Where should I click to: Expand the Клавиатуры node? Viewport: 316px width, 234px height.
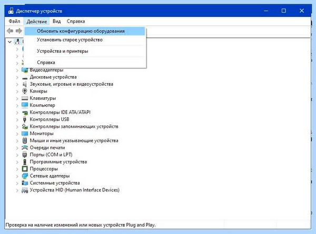(x=17, y=98)
